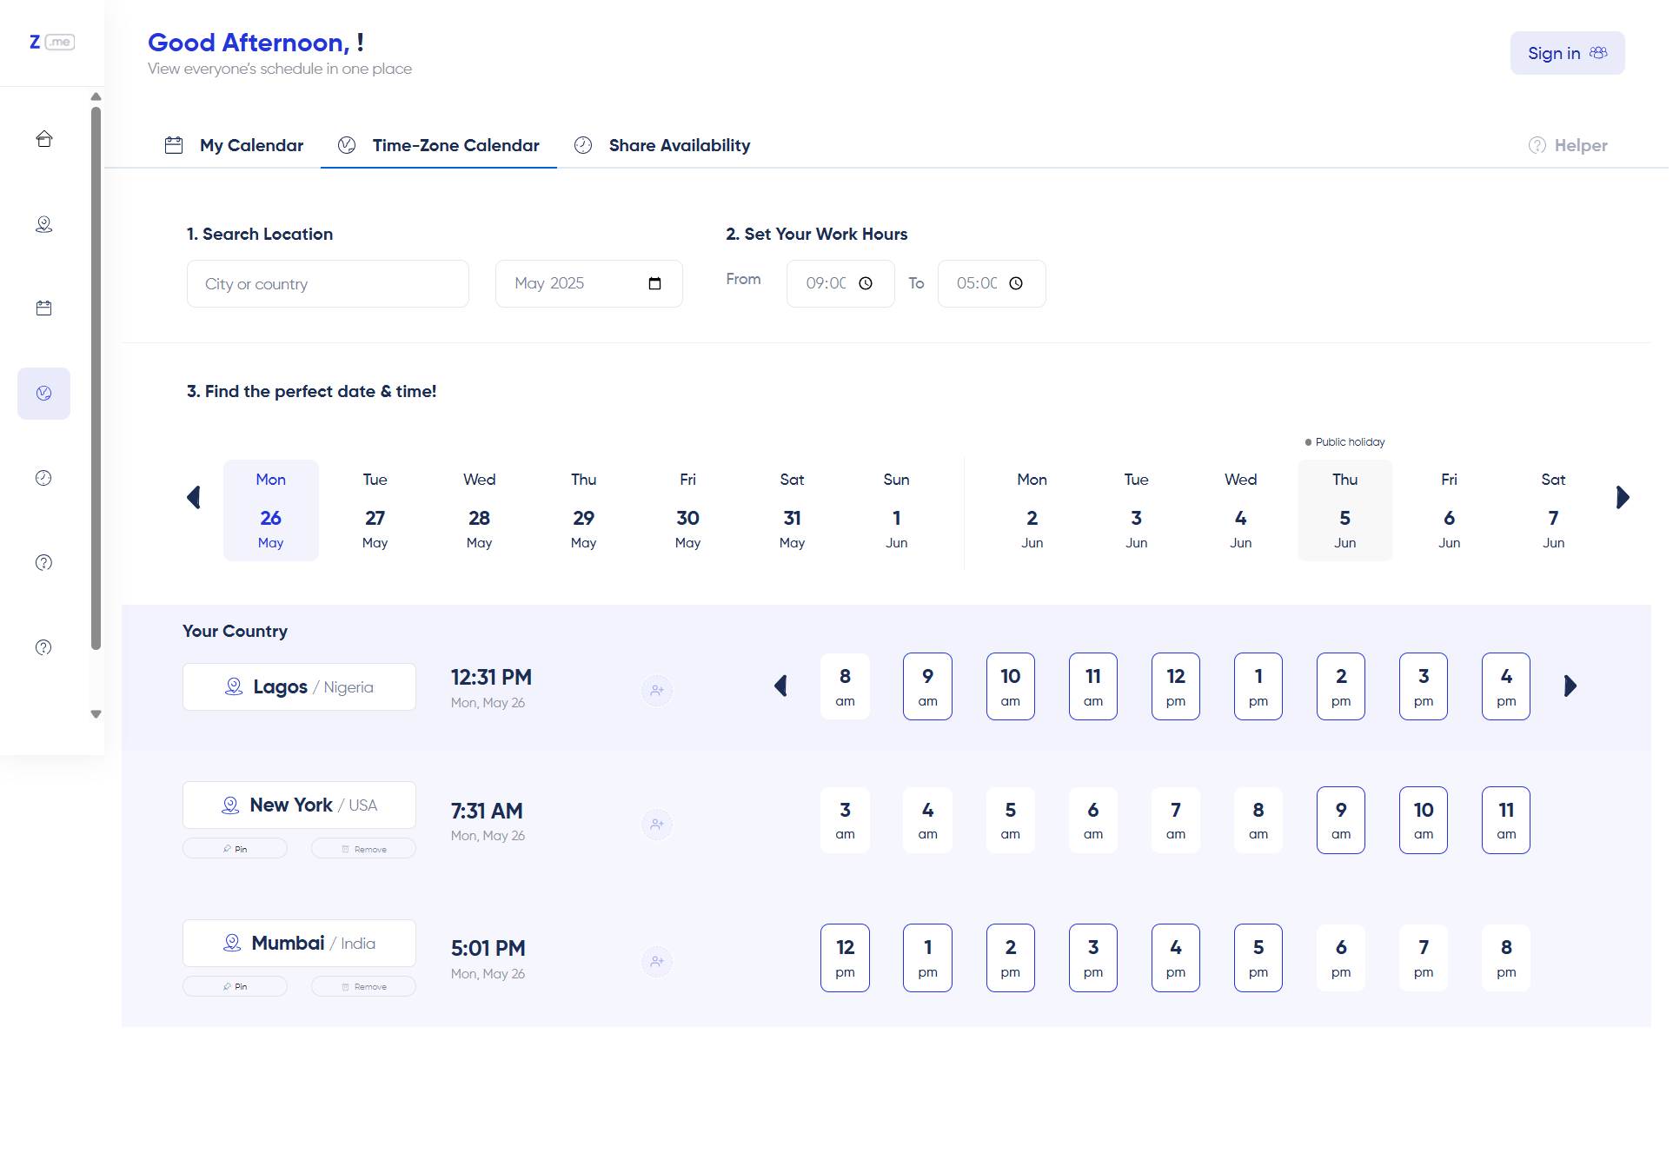Click the home icon in the sidebar
Viewport: 1673px width, 1173px height.
click(x=44, y=139)
